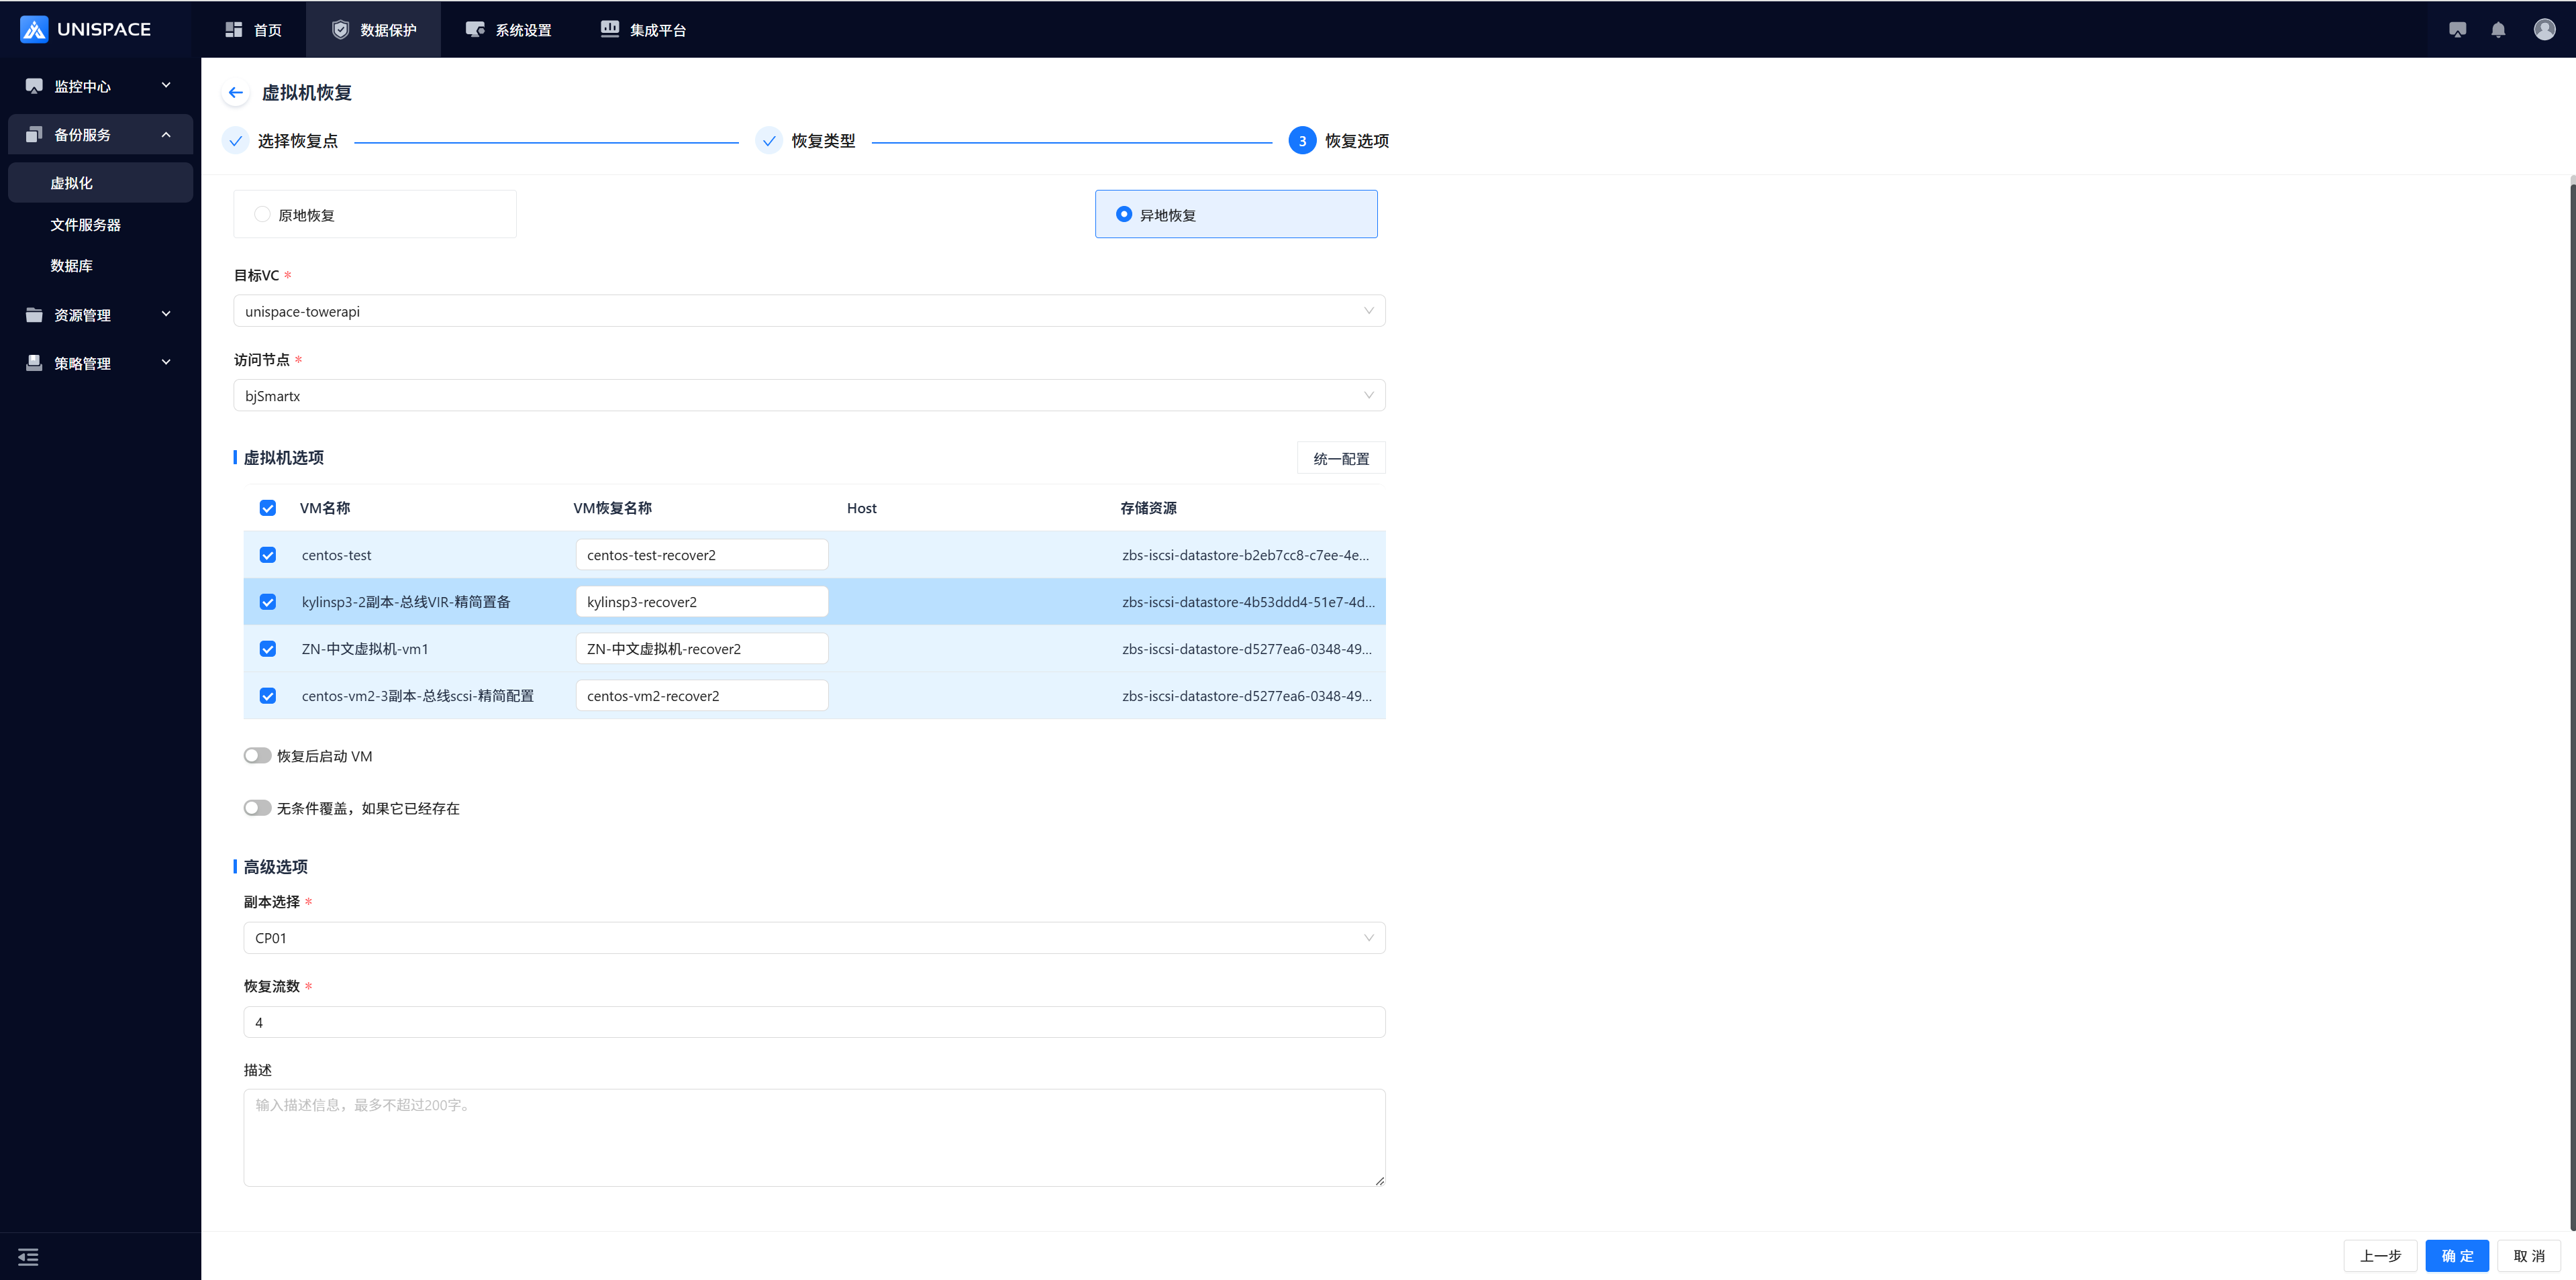Click the back arrow next to 虚拟机恢复

click(235, 93)
